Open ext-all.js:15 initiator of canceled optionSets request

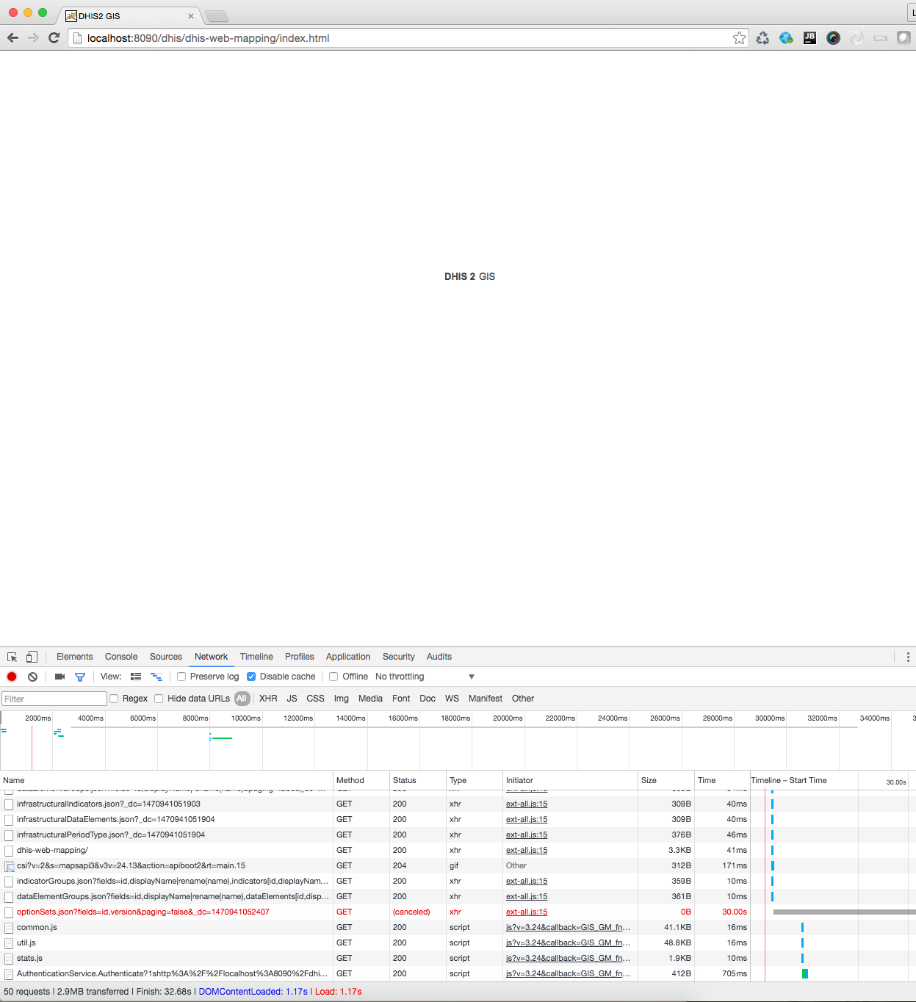point(527,912)
